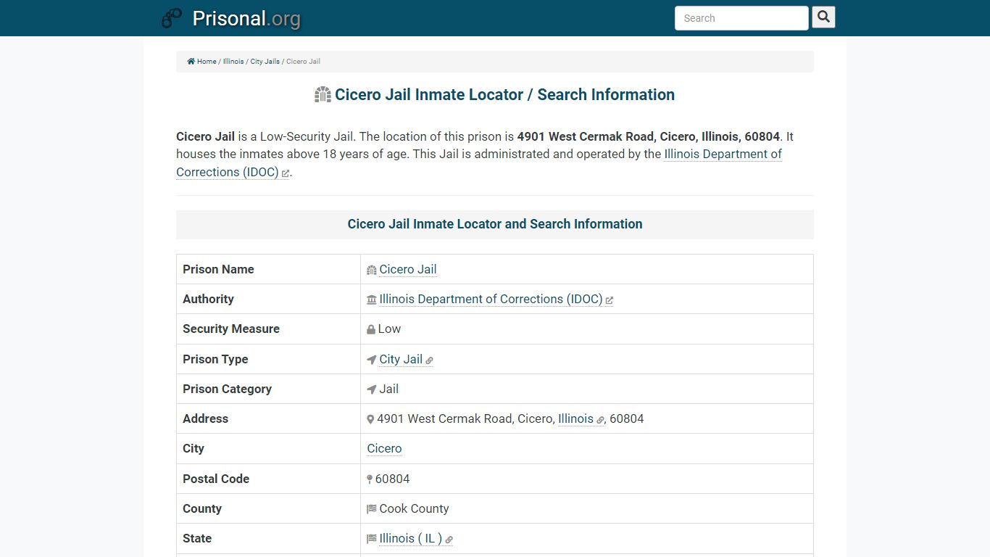
Task: Focus the Search input field
Action: (x=741, y=18)
